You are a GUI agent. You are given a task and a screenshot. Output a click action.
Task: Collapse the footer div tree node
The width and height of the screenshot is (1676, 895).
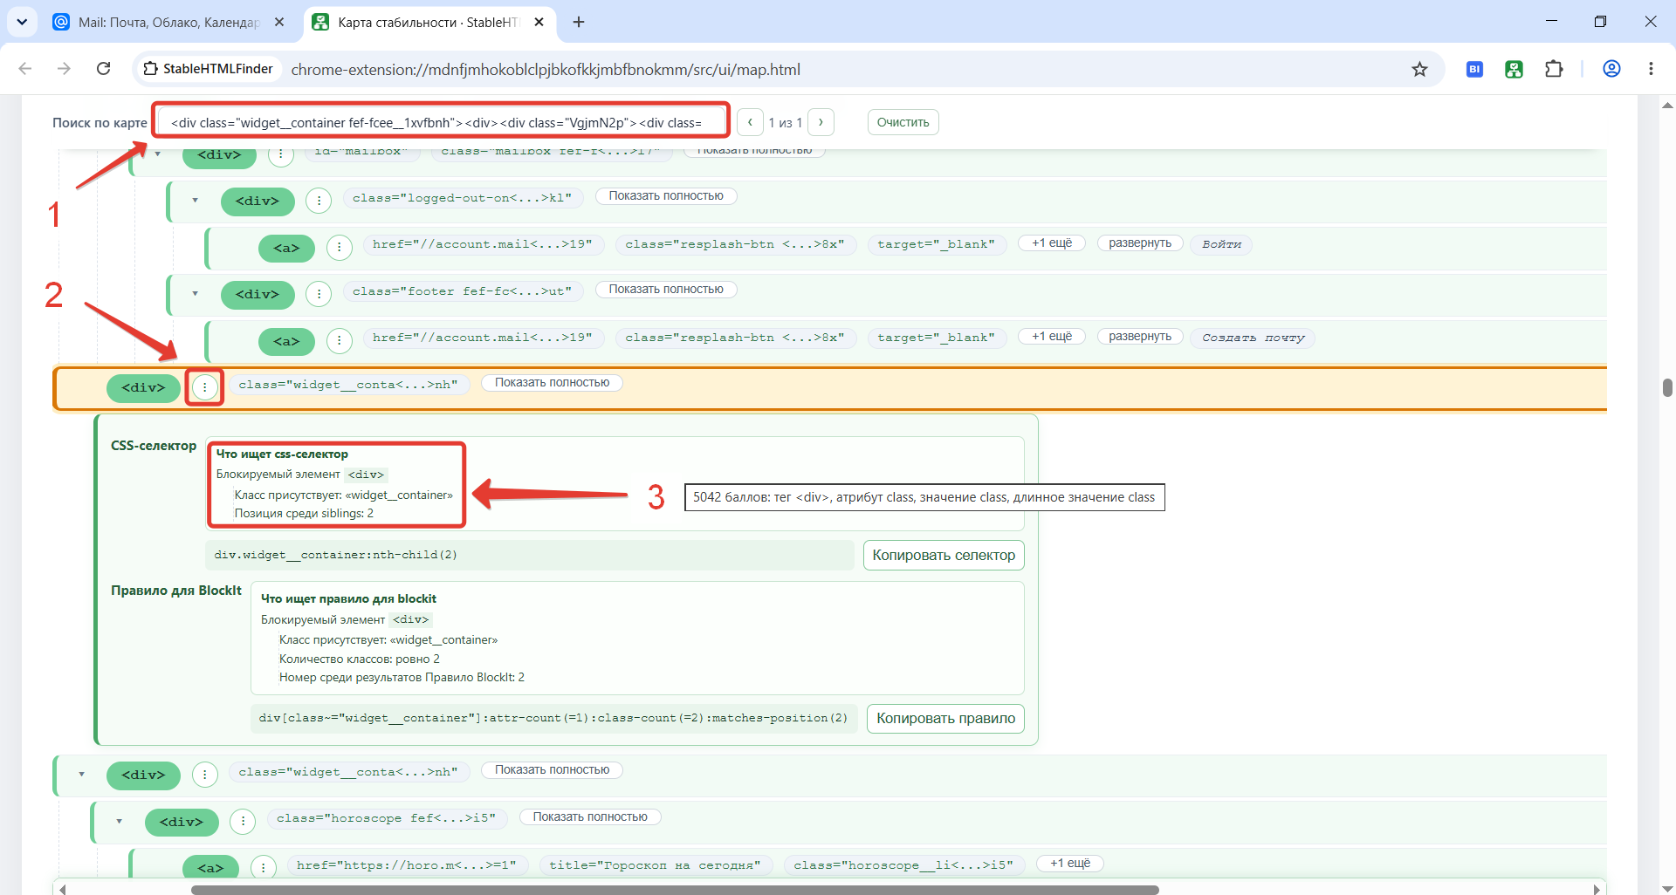pyautogui.click(x=195, y=294)
